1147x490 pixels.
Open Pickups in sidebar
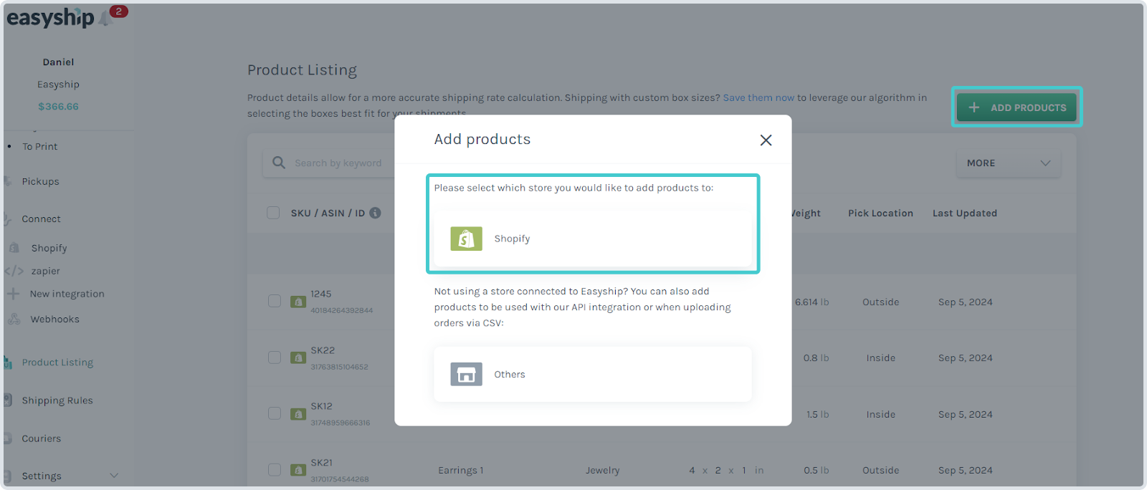[x=41, y=181]
